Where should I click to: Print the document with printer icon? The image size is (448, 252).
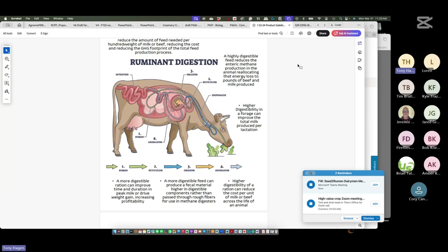(x=309, y=33)
